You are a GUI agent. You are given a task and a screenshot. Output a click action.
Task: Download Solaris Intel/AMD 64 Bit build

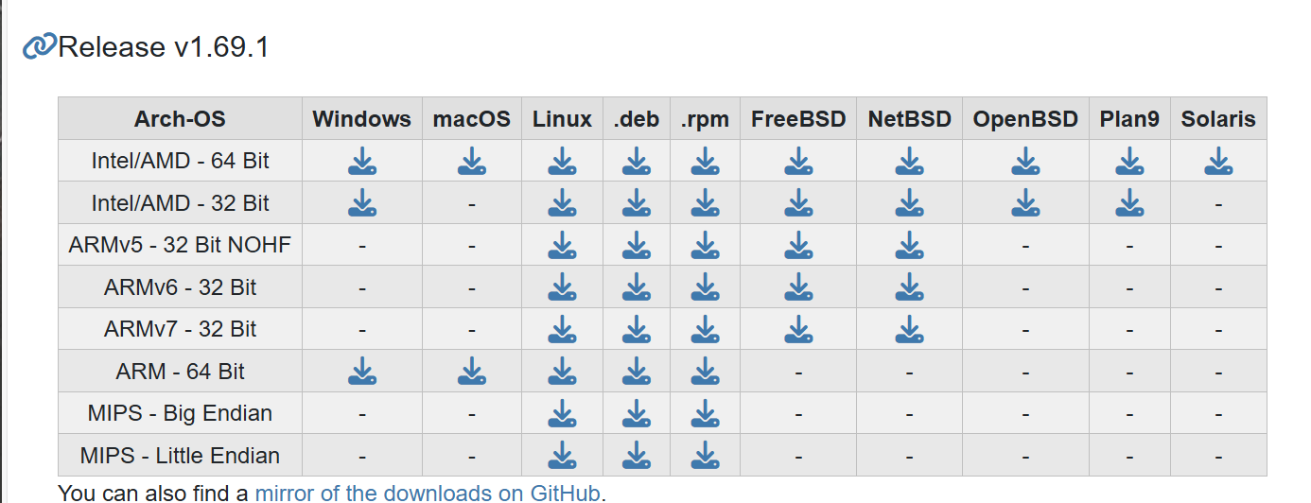click(1218, 162)
